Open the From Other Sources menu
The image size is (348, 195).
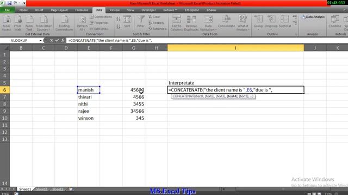43,23
